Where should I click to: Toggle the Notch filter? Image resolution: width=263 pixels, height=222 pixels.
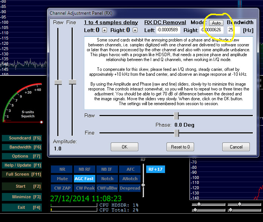pyautogui.click(x=107, y=179)
